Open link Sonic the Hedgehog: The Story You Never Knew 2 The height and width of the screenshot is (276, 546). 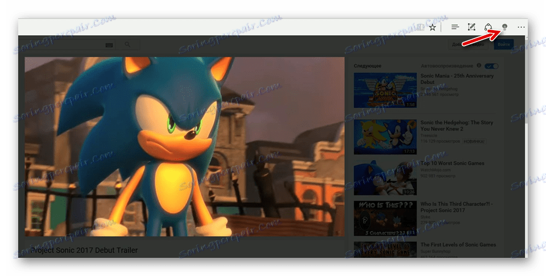click(x=457, y=126)
